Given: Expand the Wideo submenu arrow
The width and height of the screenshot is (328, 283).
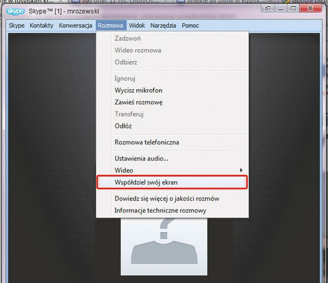Looking at the screenshot, I should point(241,170).
